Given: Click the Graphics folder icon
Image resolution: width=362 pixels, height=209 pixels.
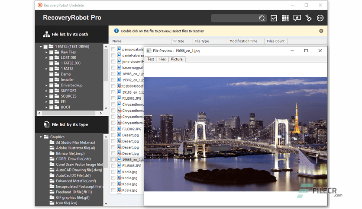Looking at the screenshot, I should click(46, 137).
